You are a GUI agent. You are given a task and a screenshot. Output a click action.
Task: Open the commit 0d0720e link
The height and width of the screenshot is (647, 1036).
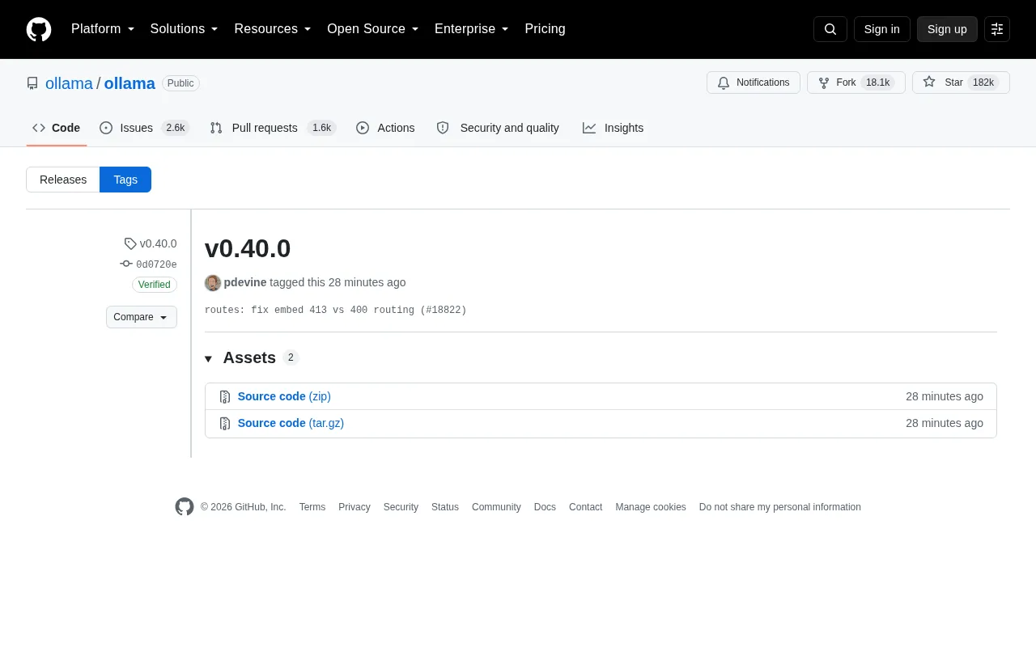tap(156, 264)
